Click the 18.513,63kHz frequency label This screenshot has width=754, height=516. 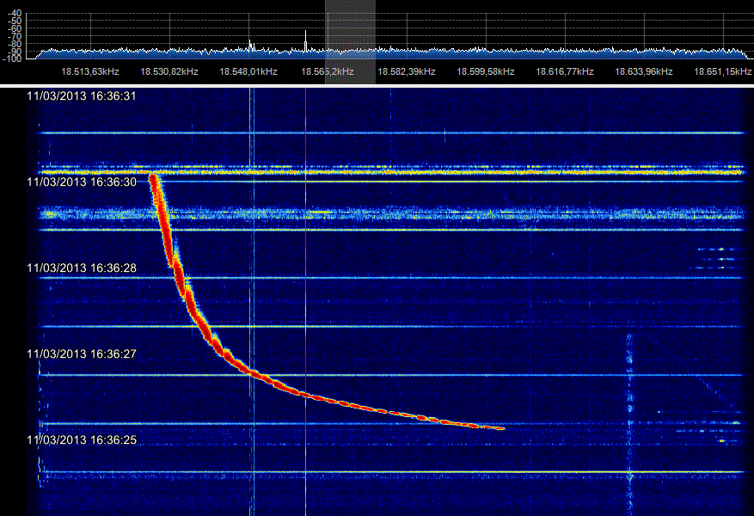click(x=90, y=71)
